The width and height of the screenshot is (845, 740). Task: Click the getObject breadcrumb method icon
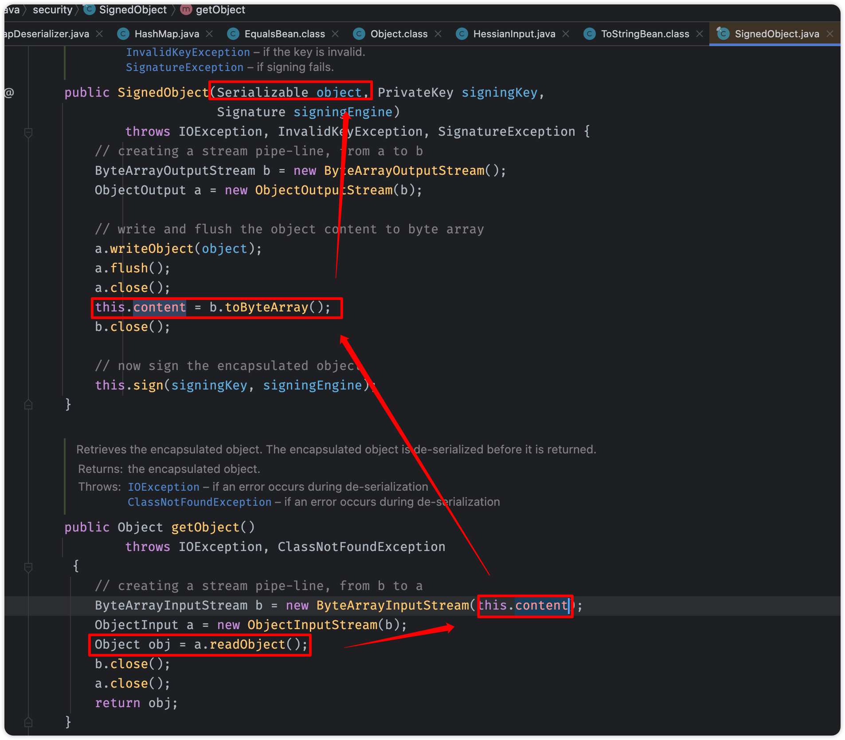186,10
